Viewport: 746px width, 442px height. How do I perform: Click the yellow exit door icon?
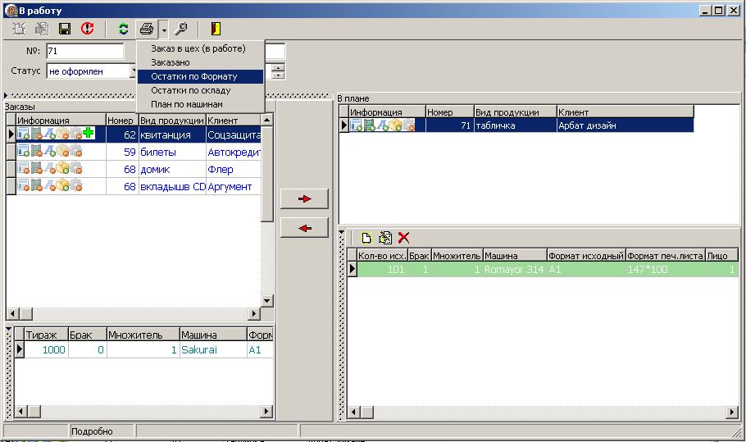tap(216, 29)
